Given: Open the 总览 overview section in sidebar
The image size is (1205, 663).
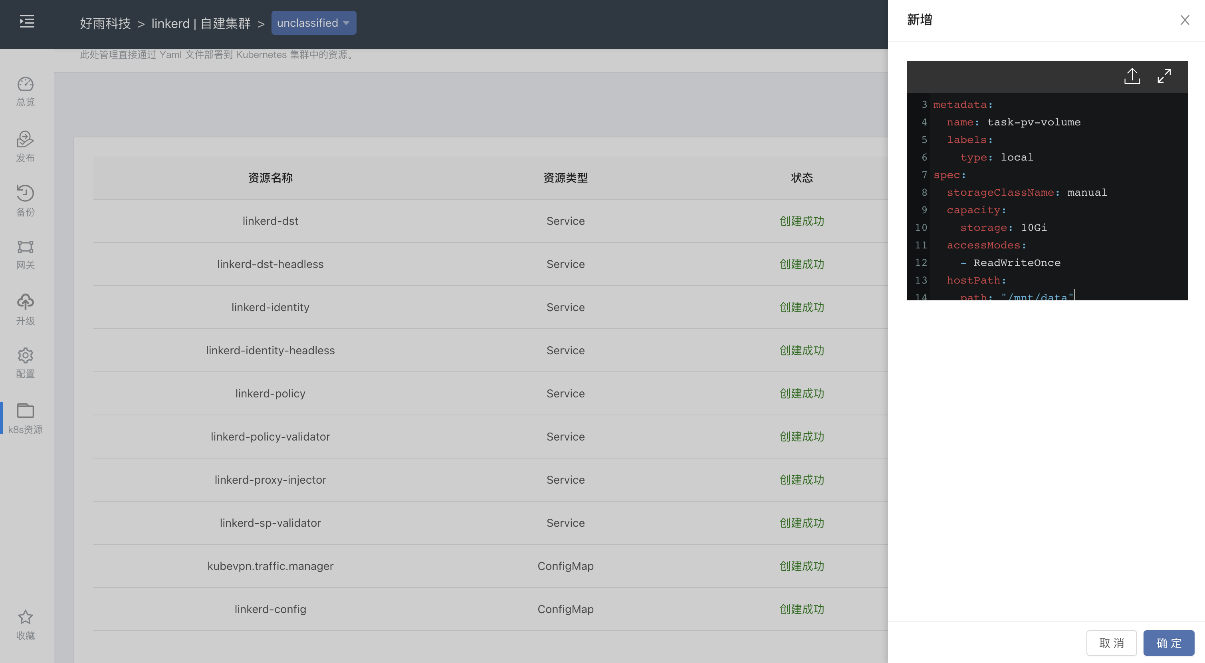Looking at the screenshot, I should coord(25,91).
